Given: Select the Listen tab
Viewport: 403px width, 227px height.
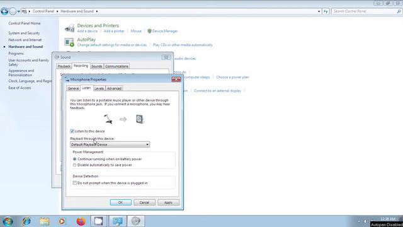Looking at the screenshot, I should [x=86, y=88].
